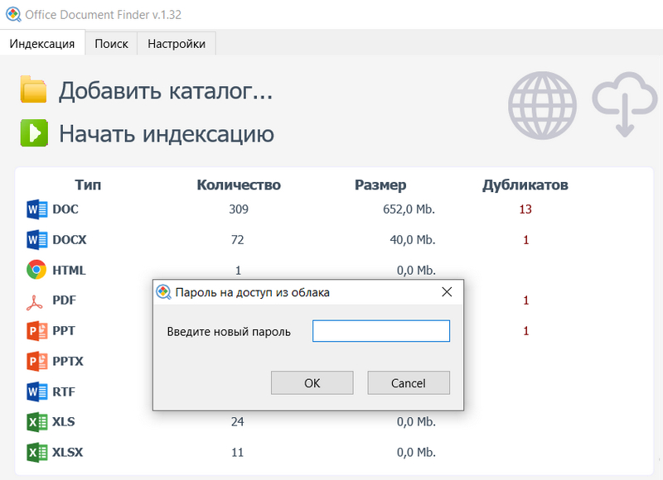The image size is (663, 480).
Task: Click the Word icon in RTF row
Action: pyautogui.click(x=36, y=391)
